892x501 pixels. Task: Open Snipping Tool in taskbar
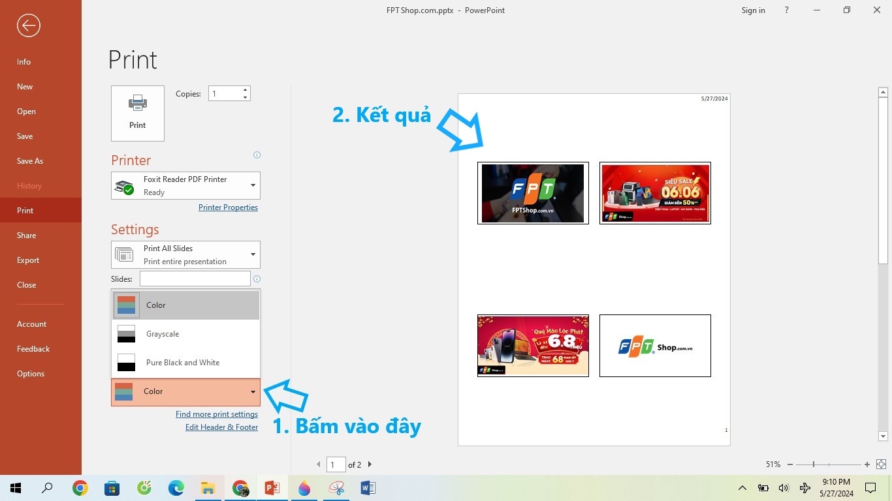336,488
